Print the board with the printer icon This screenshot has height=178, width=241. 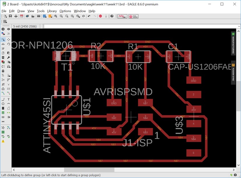pyautogui.click(x=16, y=16)
